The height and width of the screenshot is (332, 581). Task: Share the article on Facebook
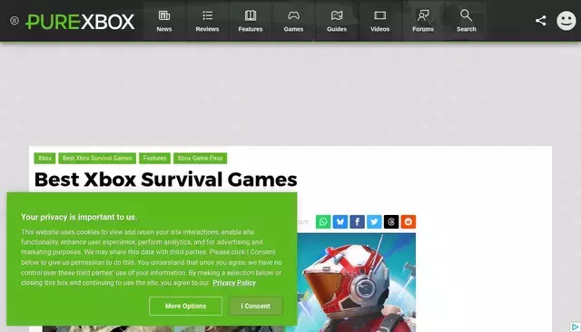(x=357, y=221)
